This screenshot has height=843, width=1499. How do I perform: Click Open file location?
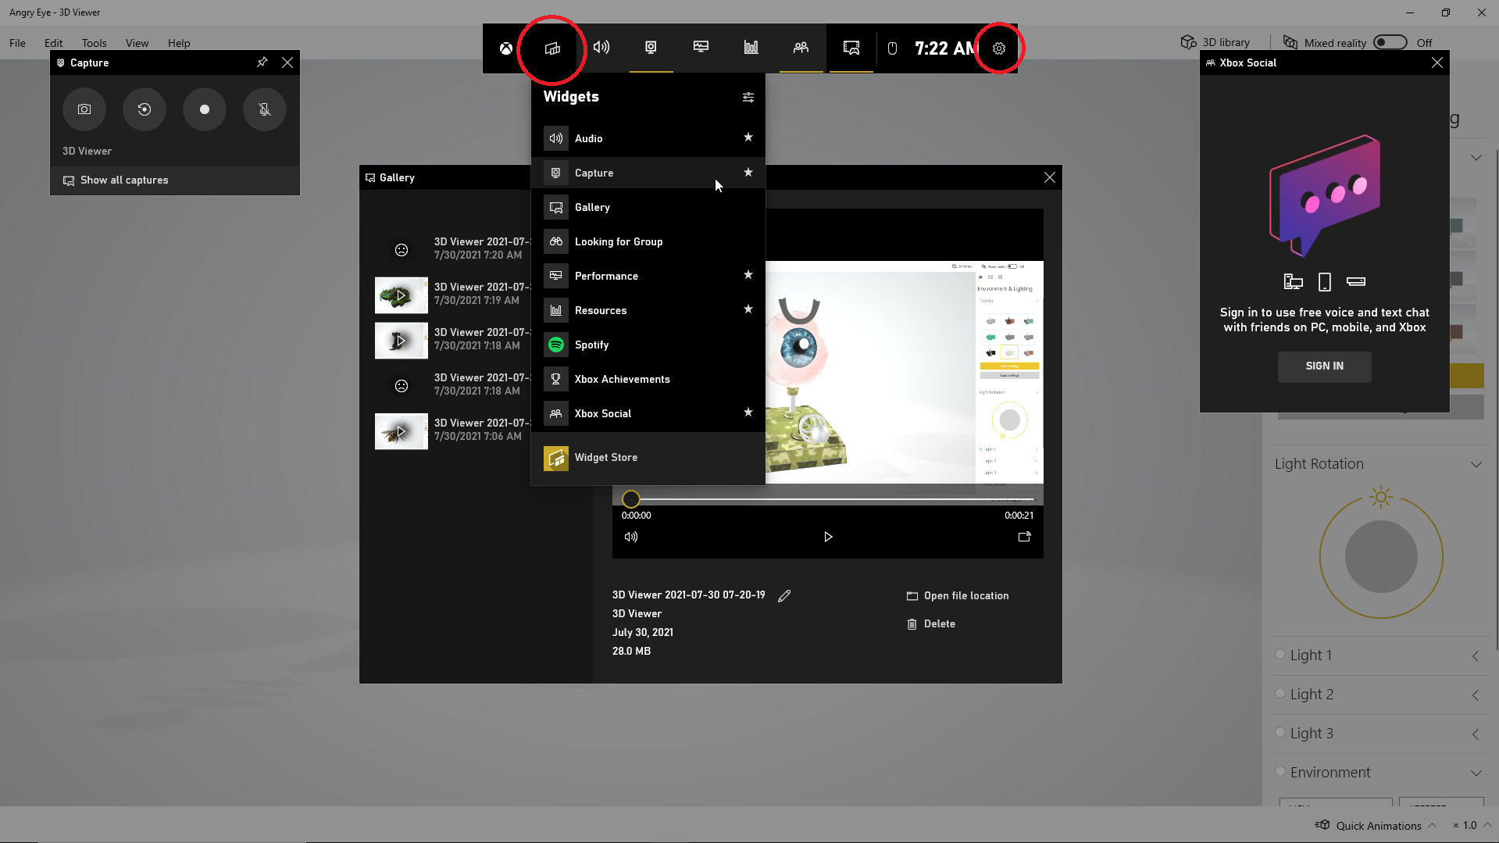(958, 596)
